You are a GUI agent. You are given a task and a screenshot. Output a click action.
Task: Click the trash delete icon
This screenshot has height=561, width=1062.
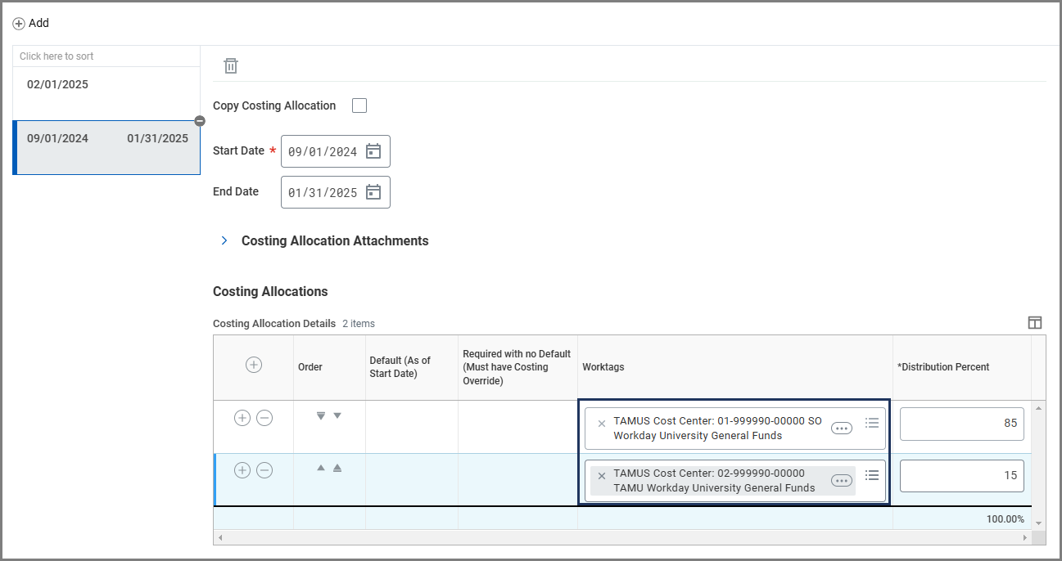click(231, 66)
